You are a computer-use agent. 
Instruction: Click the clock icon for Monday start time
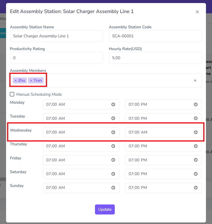tap(113, 104)
